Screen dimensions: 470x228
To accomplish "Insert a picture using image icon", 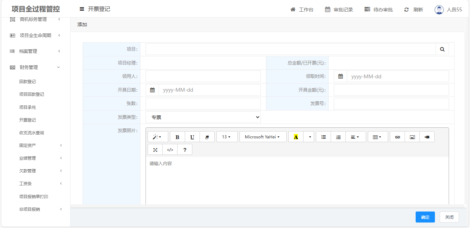I will pos(412,137).
